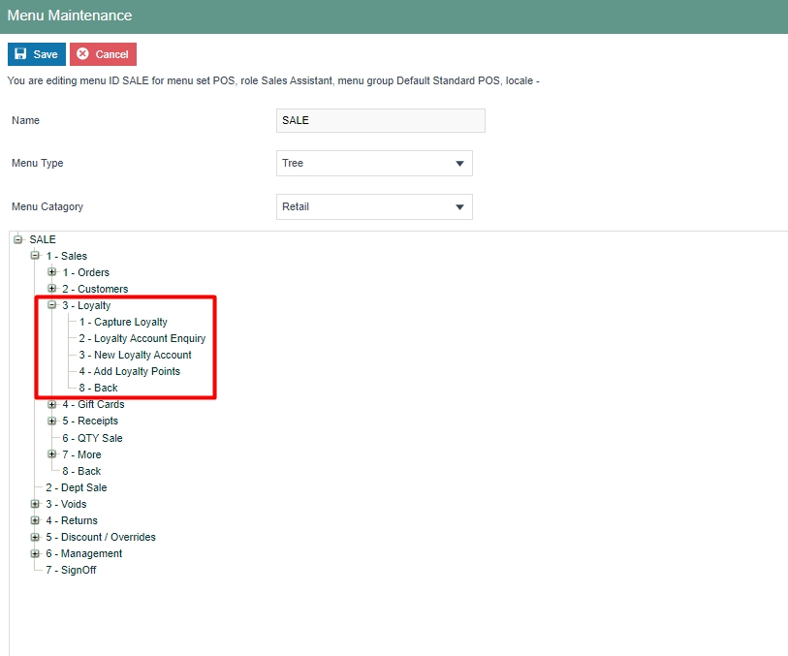Select the 6 - QTY Sale item
788x656 pixels.
[x=92, y=438]
